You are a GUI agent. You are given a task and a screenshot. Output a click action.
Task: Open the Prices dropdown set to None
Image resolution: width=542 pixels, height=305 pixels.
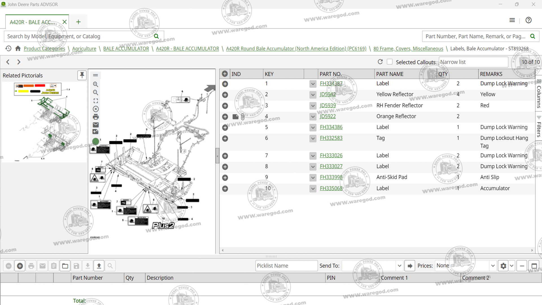coord(493,265)
